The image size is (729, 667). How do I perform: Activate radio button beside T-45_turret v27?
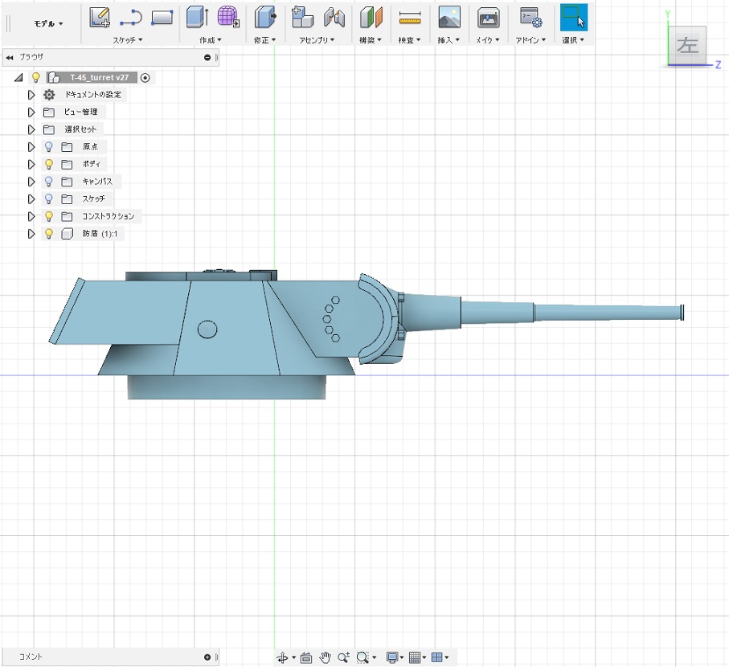click(x=145, y=78)
